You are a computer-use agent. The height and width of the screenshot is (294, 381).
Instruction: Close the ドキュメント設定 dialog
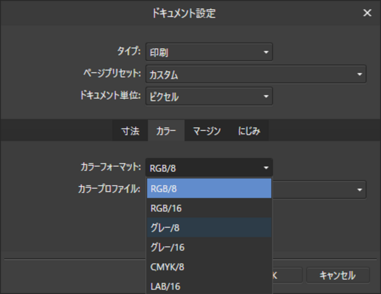point(367,13)
